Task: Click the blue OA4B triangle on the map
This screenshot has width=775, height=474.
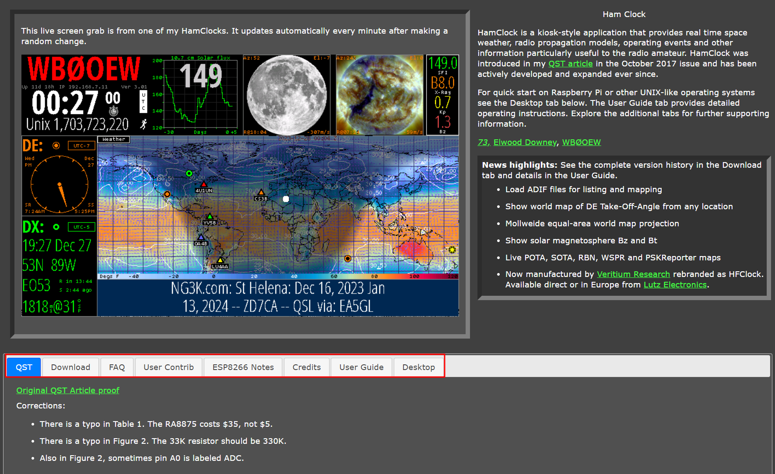Action: 201,237
